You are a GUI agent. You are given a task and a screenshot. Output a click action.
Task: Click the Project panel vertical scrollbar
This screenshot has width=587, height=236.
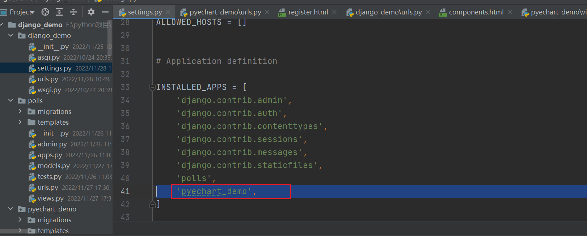click(x=110, y=38)
